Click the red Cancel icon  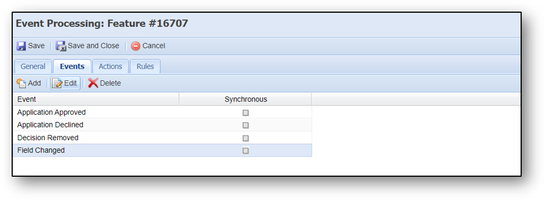pos(135,46)
